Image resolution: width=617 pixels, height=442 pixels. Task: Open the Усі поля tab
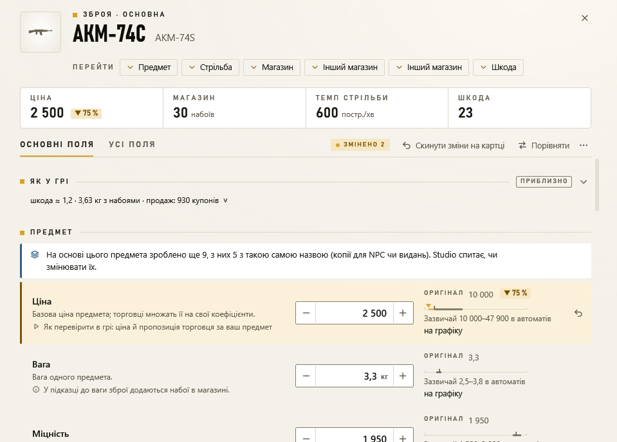[132, 145]
